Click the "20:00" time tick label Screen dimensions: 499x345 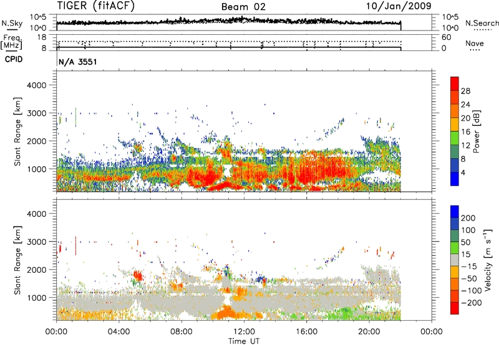(x=369, y=332)
